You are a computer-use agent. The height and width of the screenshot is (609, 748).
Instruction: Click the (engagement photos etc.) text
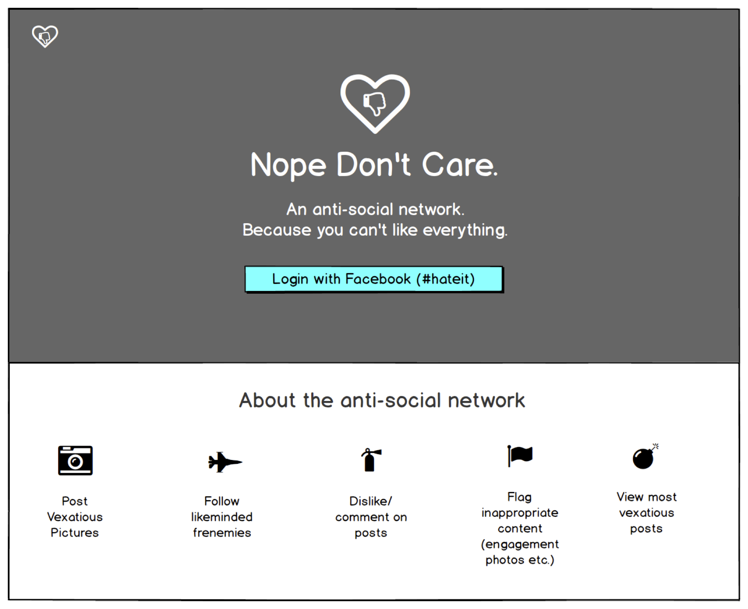click(x=520, y=552)
